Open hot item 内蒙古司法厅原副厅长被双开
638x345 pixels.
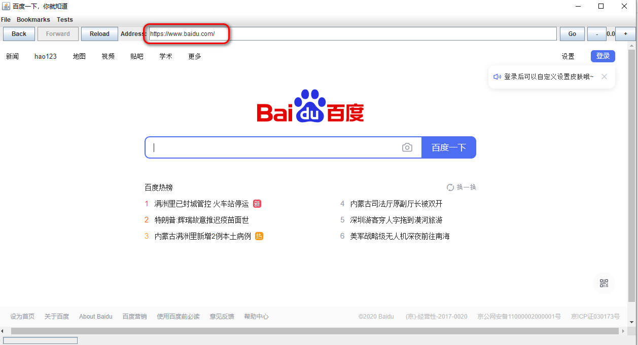coord(397,204)
